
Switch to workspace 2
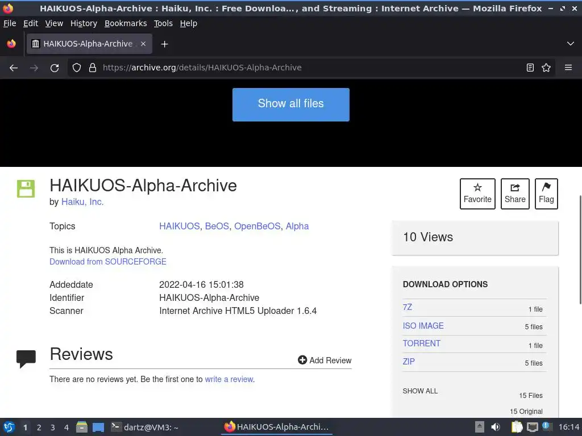39,427
